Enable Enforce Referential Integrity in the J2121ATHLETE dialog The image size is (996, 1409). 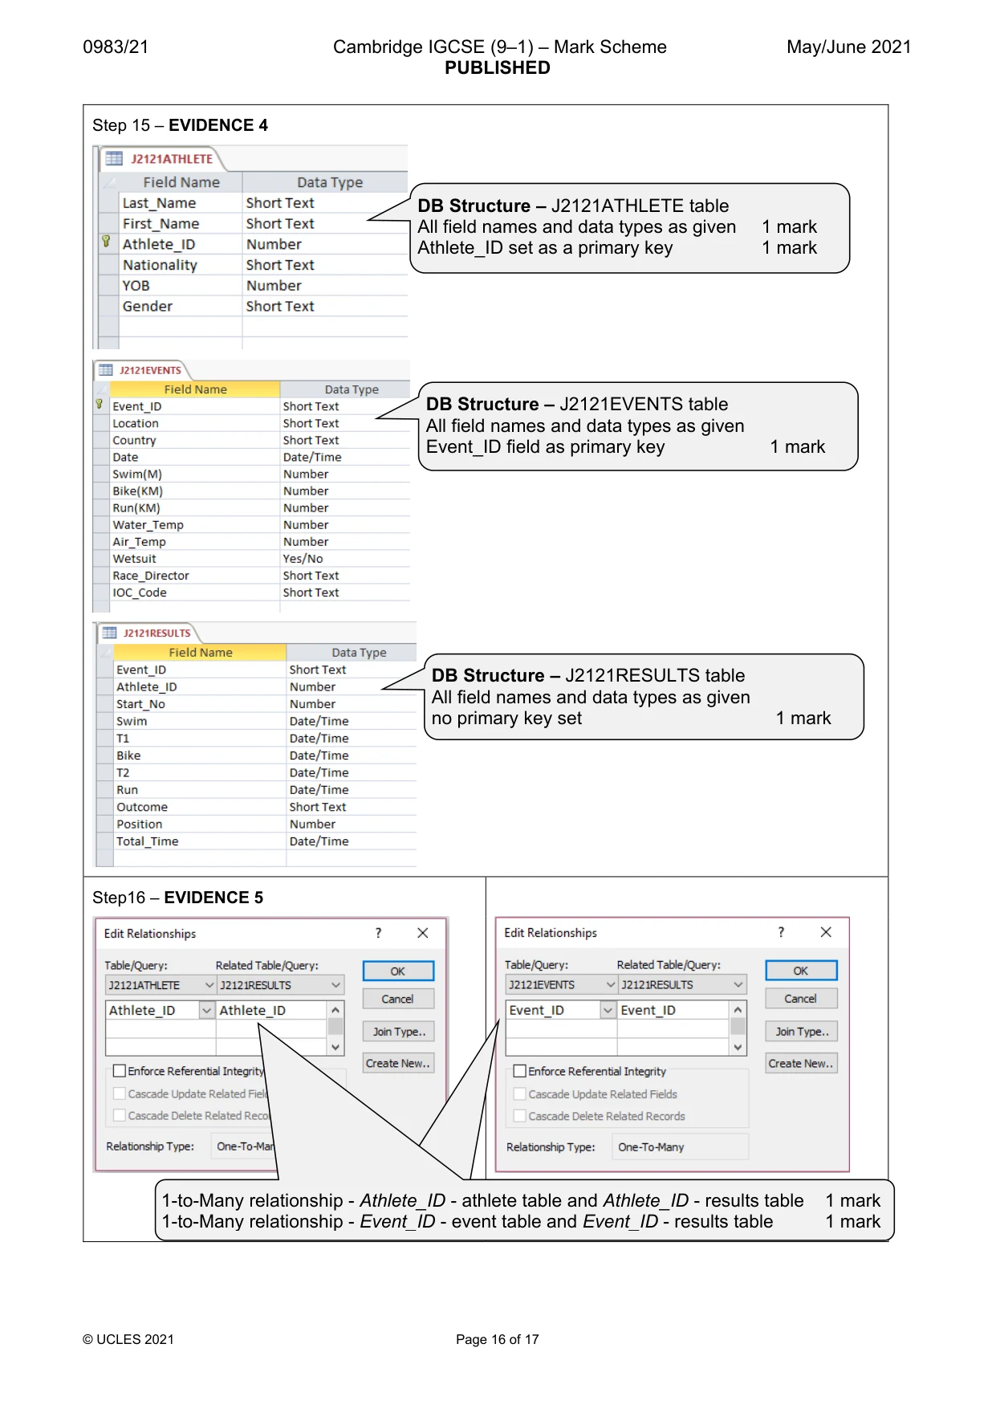120,1070
